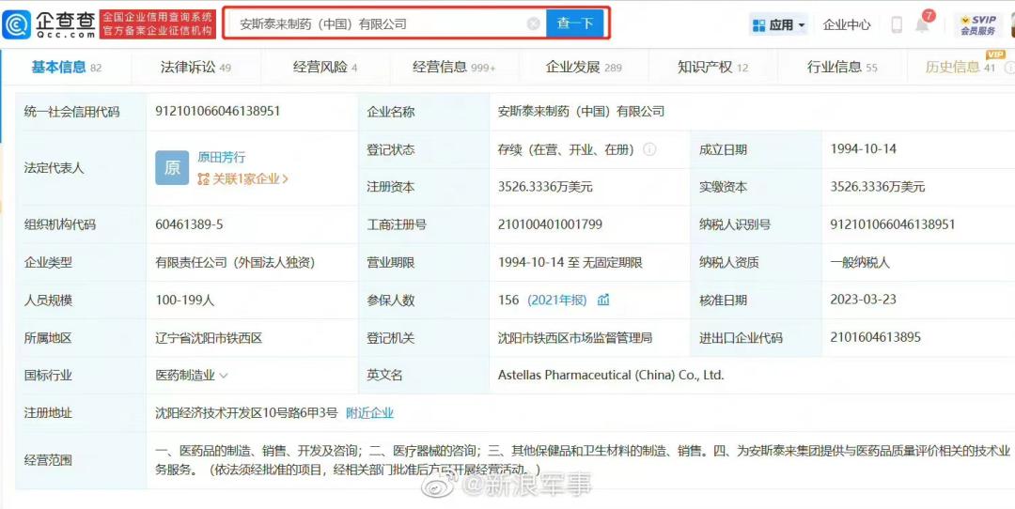Open the 经营信息 tab

click(454, 67)
